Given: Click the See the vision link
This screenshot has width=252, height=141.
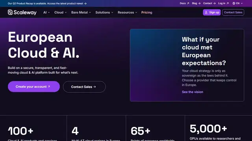Looking at the screenshot, I should 193,92.
